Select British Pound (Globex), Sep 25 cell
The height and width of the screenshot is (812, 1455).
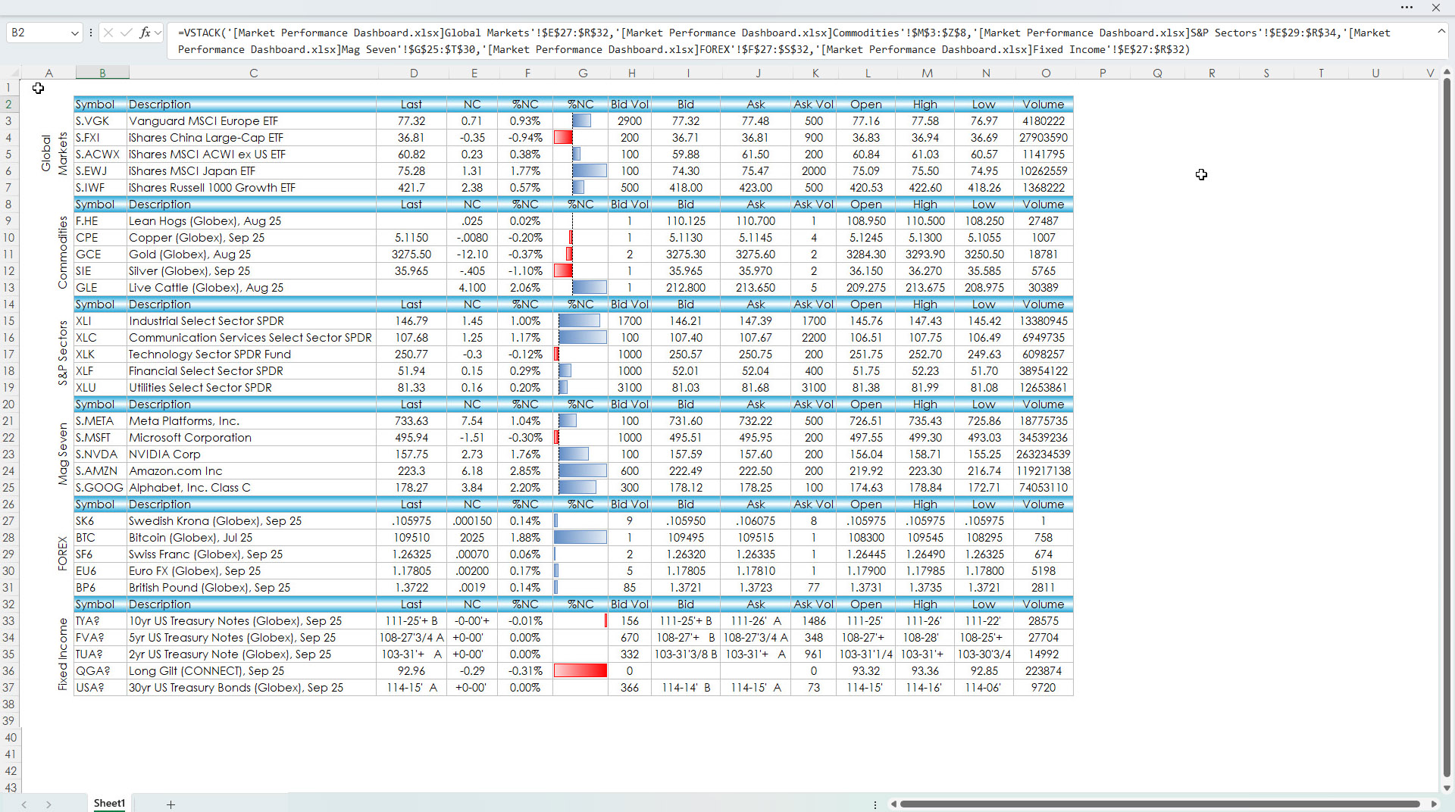(x=252, y=588)
